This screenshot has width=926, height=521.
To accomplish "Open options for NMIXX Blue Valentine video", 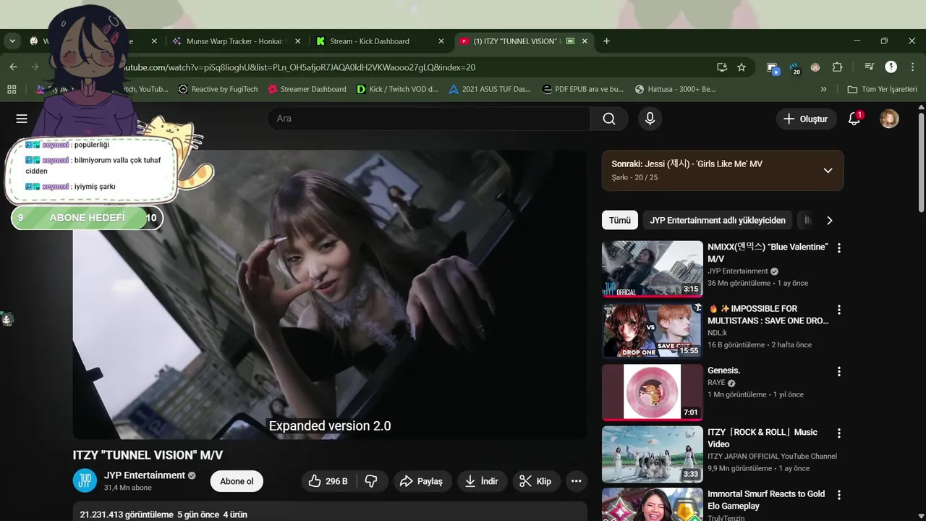I will [839, 248].
